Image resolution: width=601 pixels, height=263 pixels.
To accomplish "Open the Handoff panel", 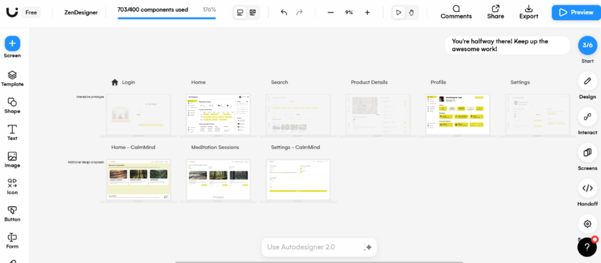I will (588, 188).
